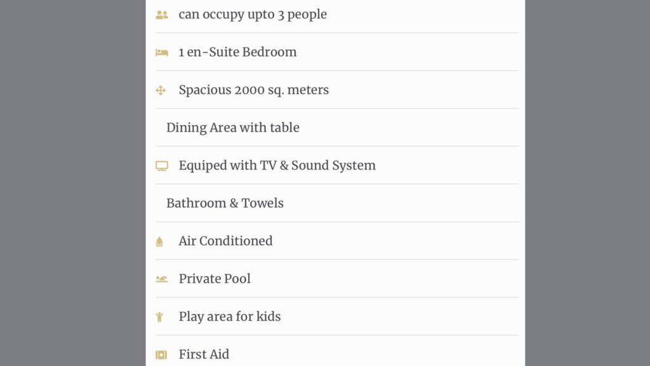Click the bed icon beside en-Suite Bedroom

(x=162, y=53)
